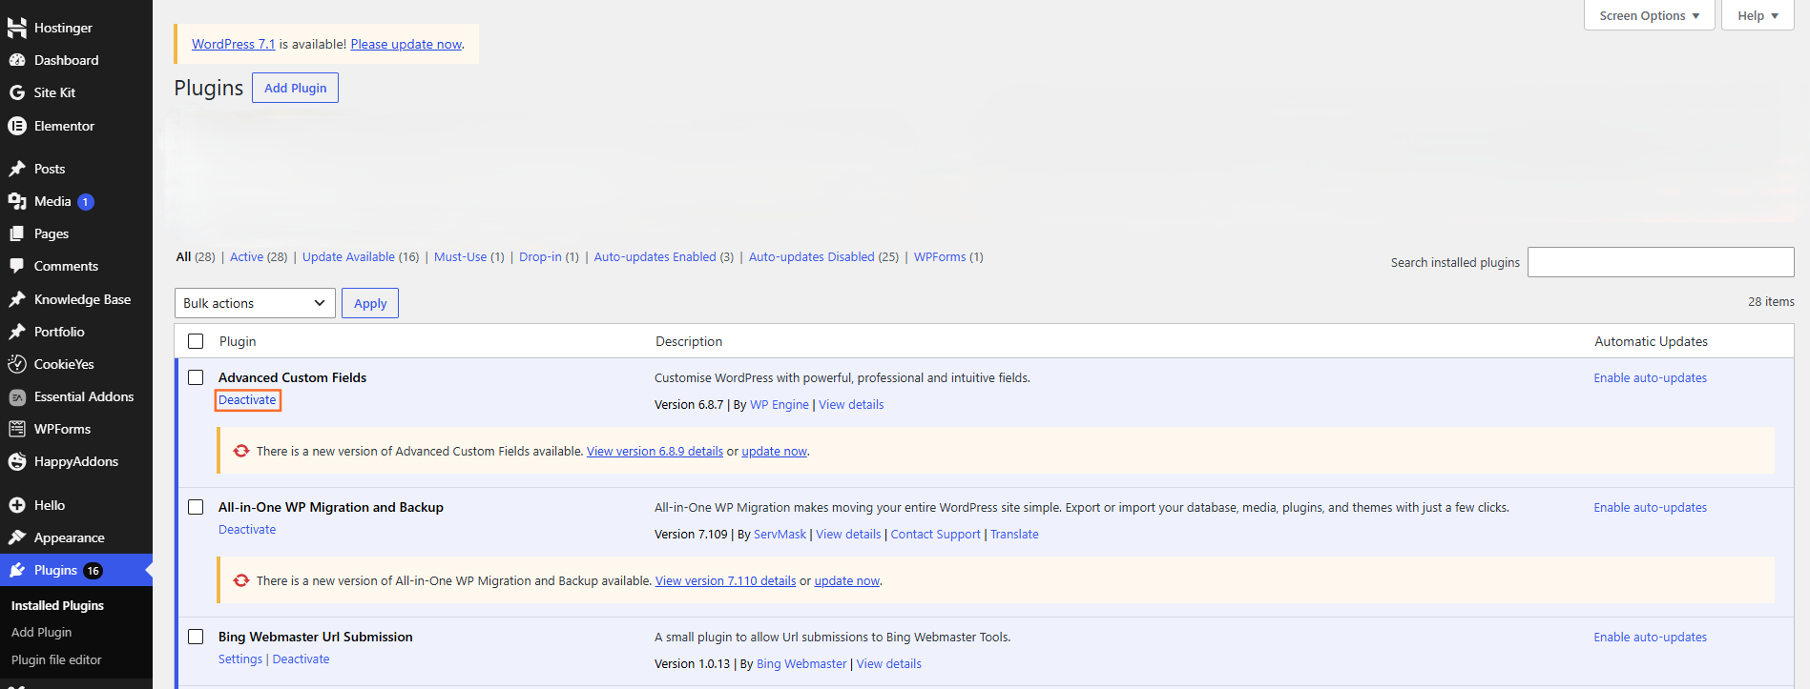Click the Hostinger logo icon in sidebar

coord(17,28)
